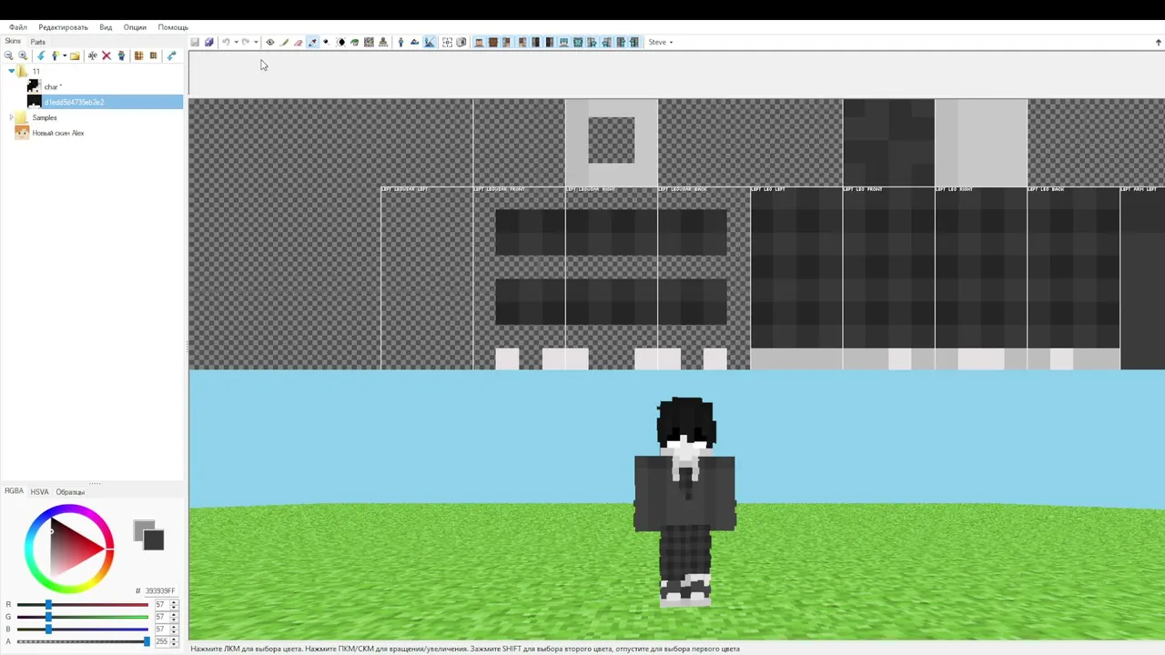Click the new skin character icon
Image resolution: width=1165 pixels, height=655 pixels.
pos(55,55)
